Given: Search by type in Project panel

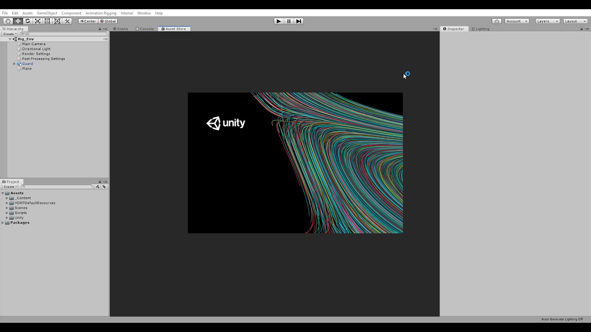Looking at the screenshot, I should tap(97, 187).
